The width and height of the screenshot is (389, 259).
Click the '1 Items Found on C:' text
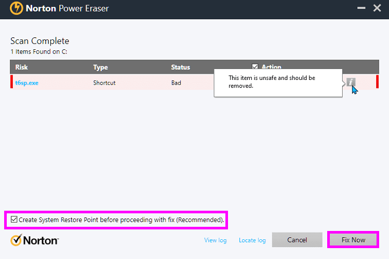(39, 51)
